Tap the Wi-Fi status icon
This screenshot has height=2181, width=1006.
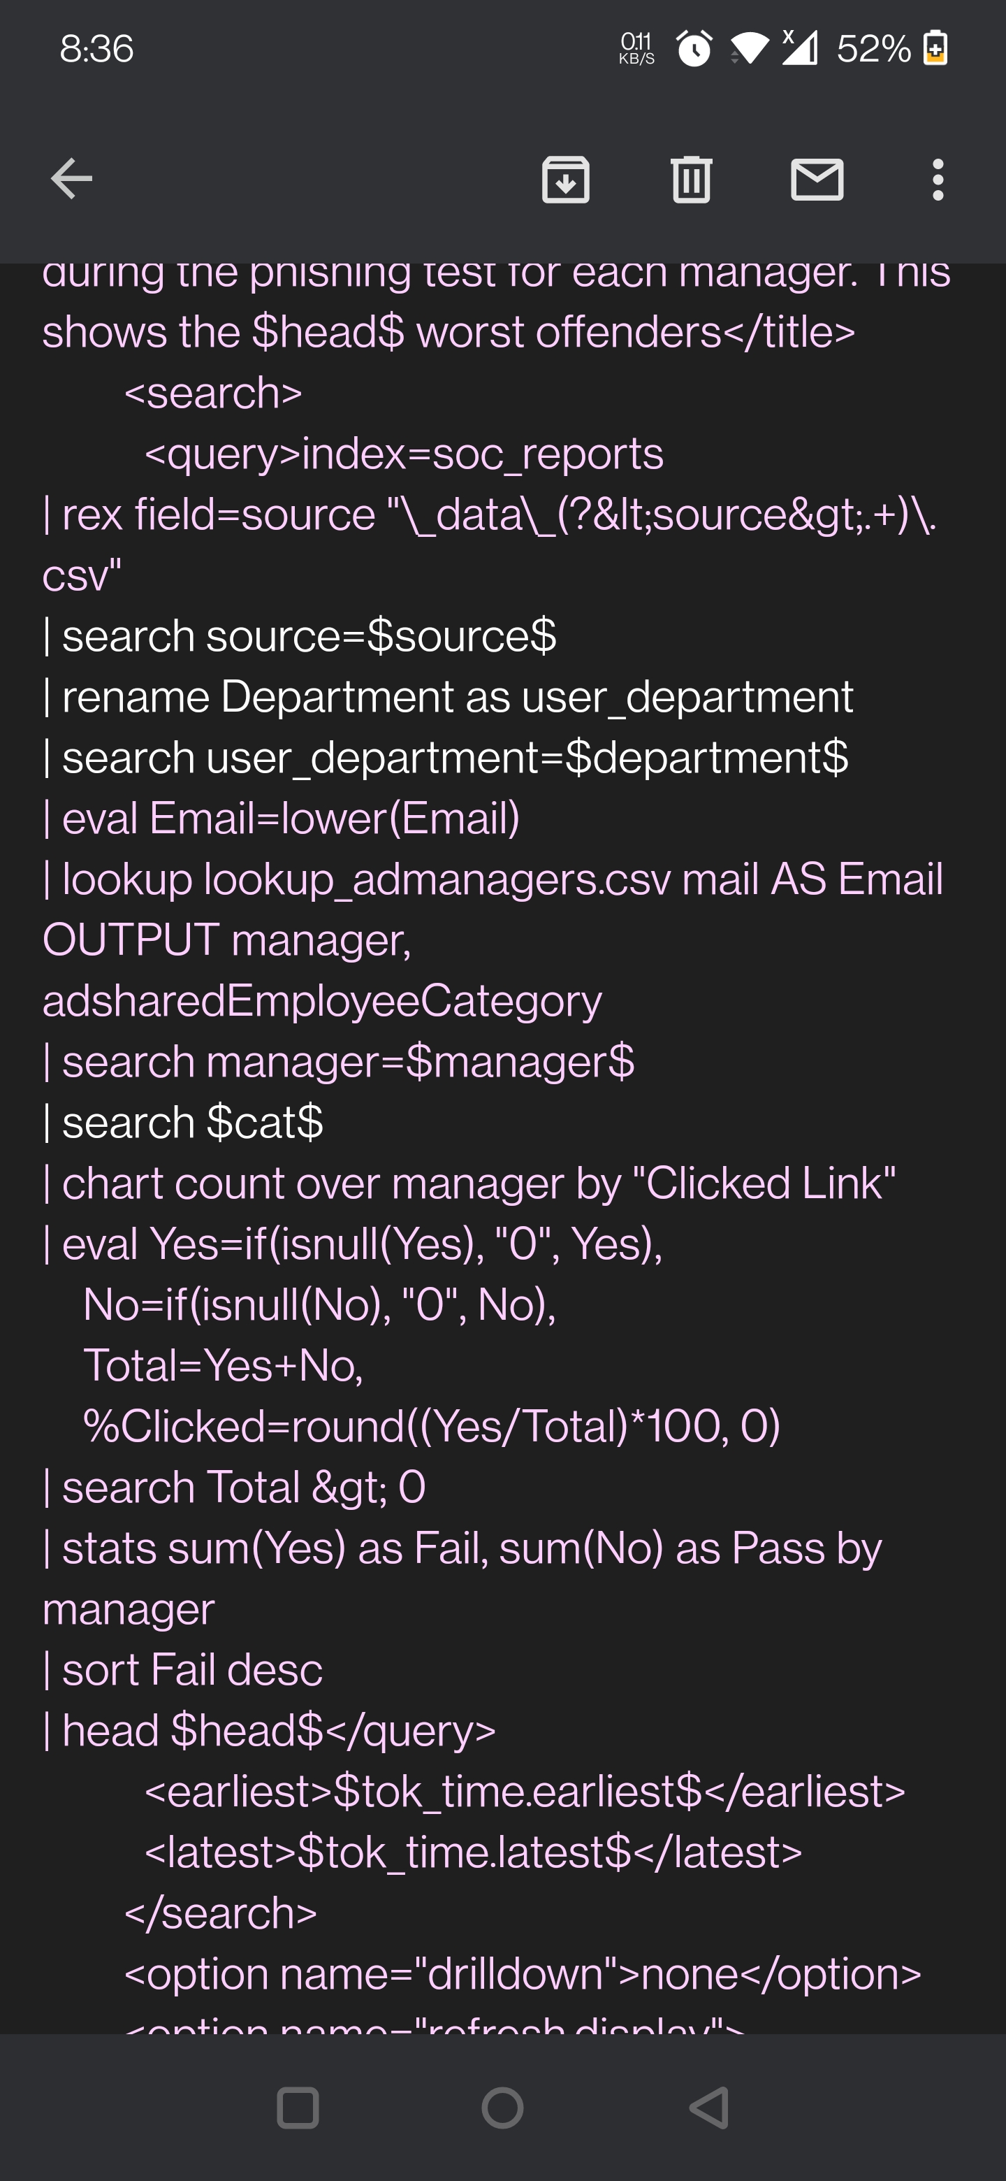(749, 48)
